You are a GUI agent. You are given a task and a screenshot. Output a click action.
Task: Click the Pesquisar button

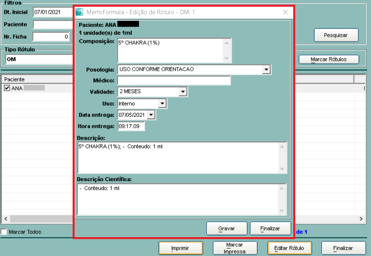pos(336,35)
